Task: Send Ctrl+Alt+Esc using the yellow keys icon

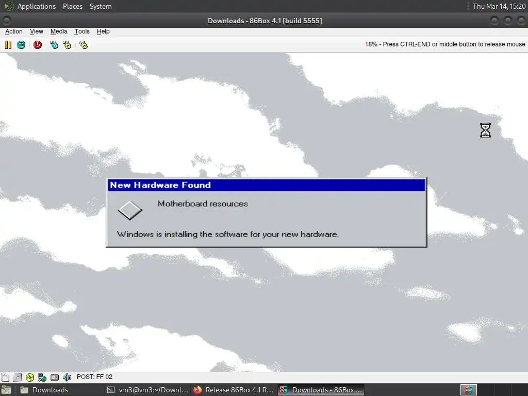Action: (68, 45)
